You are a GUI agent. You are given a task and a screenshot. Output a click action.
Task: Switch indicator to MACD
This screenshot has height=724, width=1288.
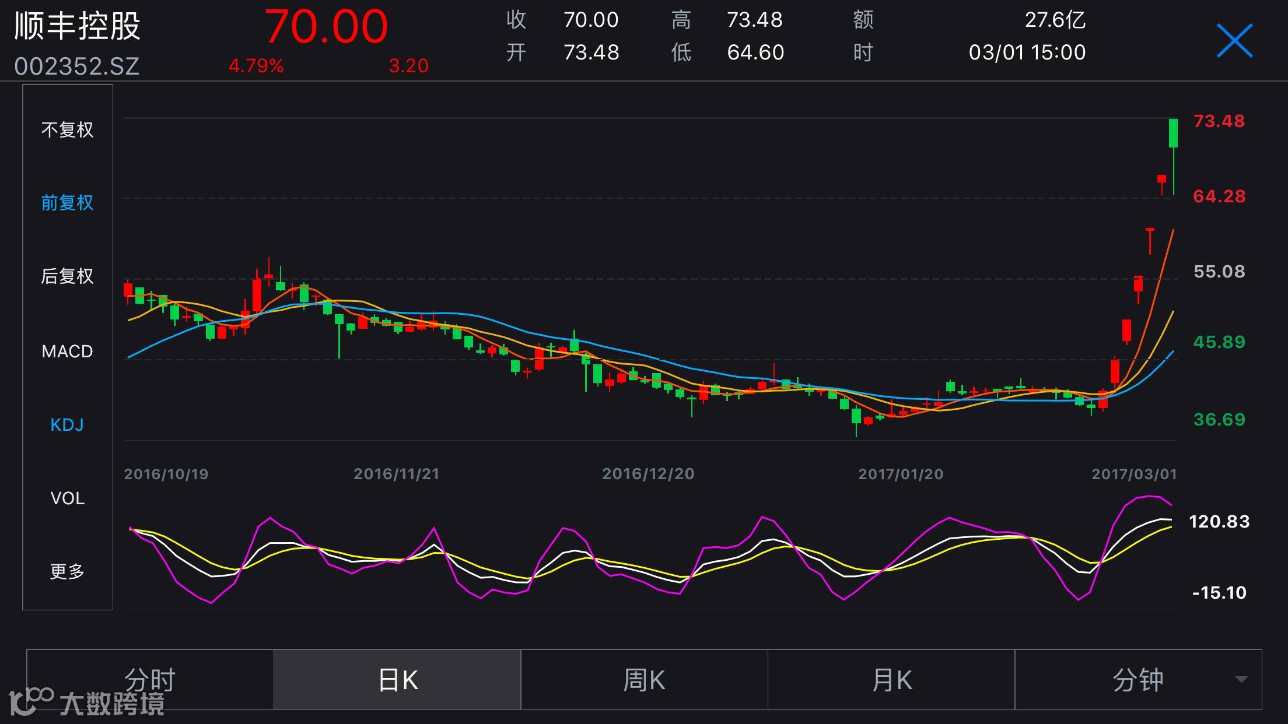point(67,352)
